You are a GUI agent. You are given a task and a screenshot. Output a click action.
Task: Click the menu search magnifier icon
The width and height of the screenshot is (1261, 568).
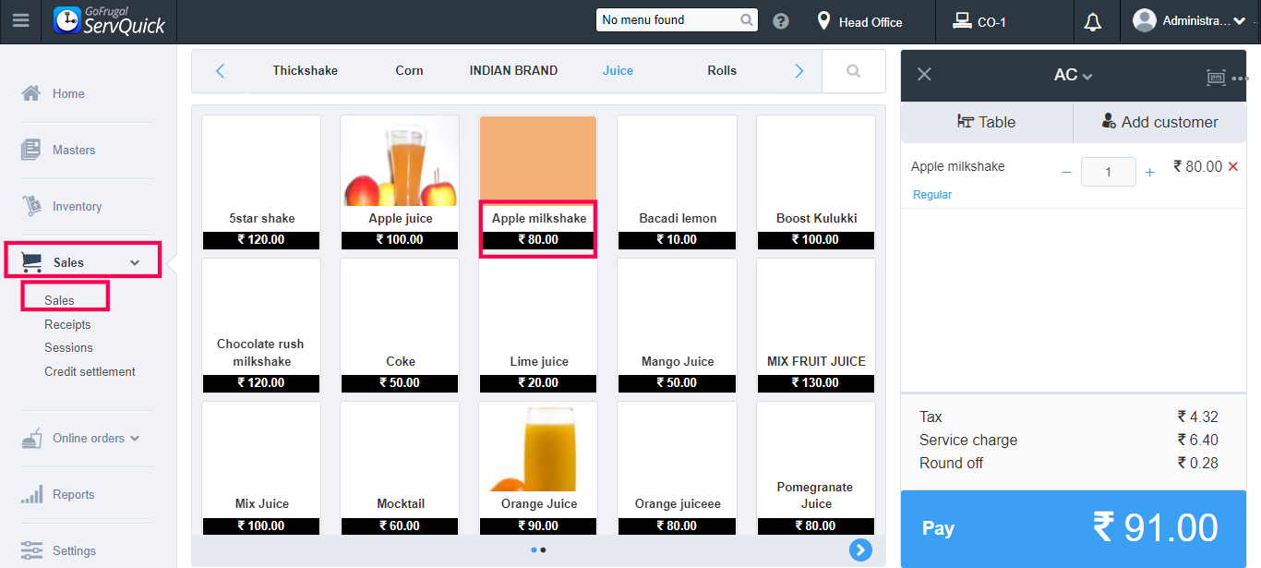(747, 19)
